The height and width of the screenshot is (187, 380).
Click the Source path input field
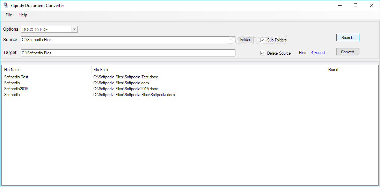tap(128, 40)
